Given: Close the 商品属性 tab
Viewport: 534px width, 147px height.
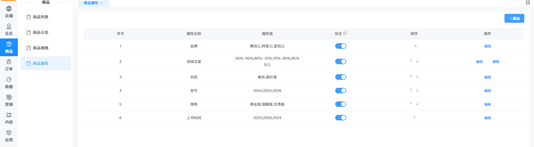Looking at the screenshot, I should (x=102, y=3).
